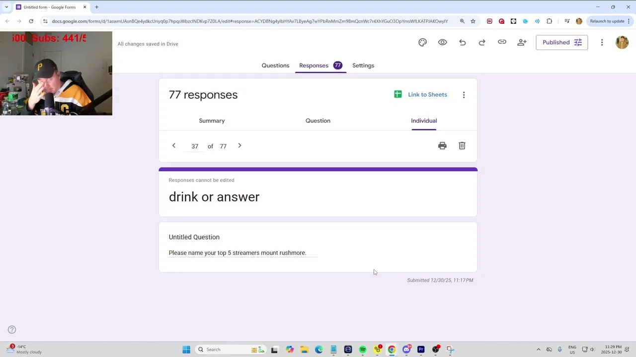Click the webcam overlay thumbnail
This screenshot has width=636, height=357.
tap(56, 73)
